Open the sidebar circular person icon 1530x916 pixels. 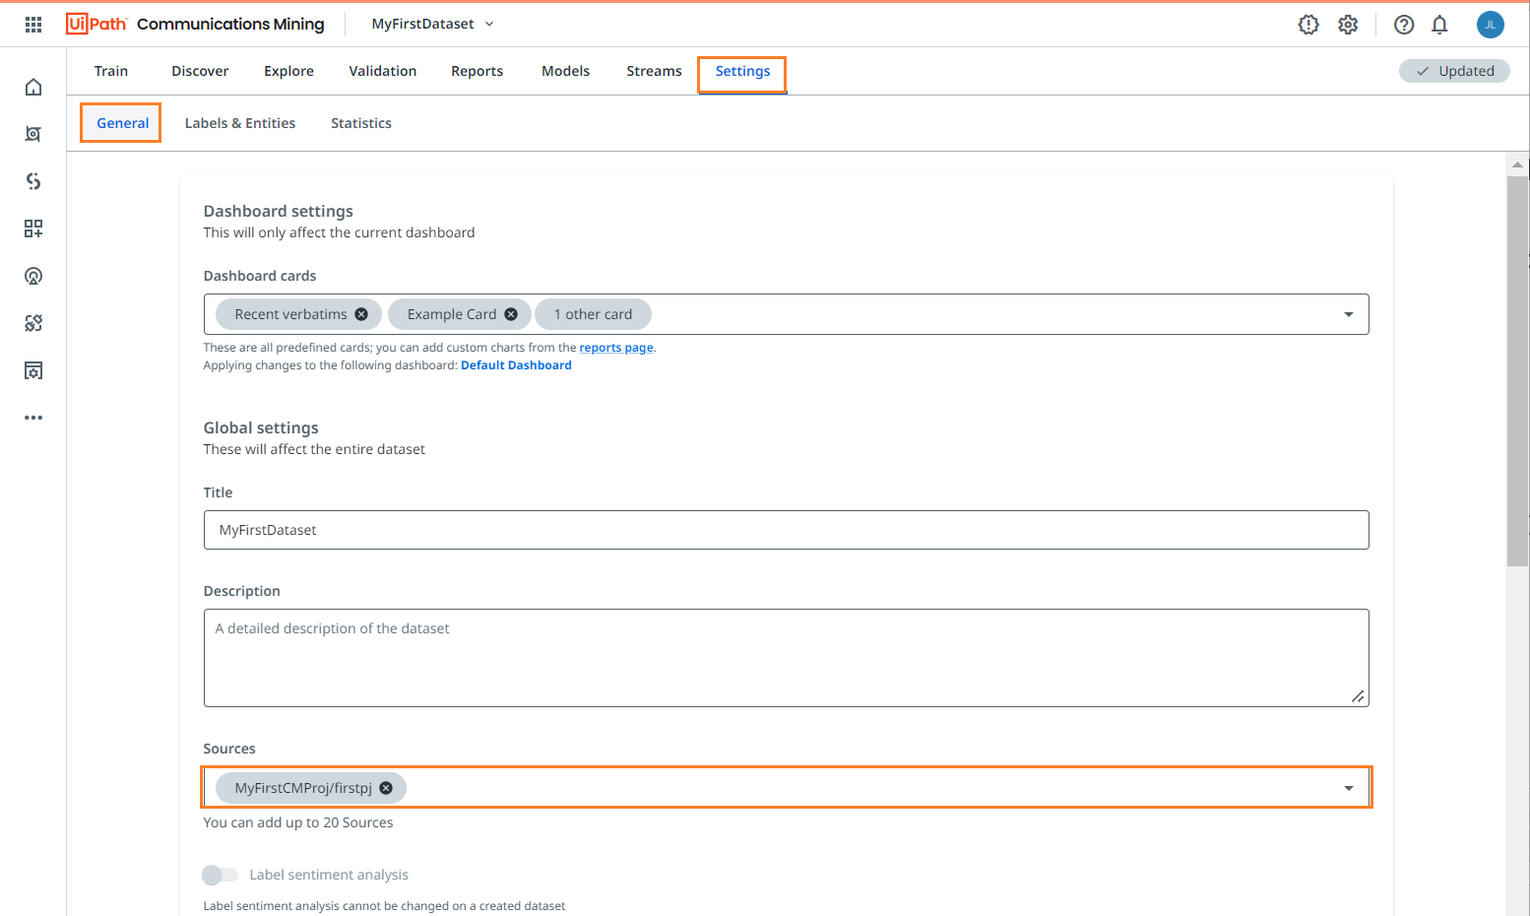click(x=33, y=276)
